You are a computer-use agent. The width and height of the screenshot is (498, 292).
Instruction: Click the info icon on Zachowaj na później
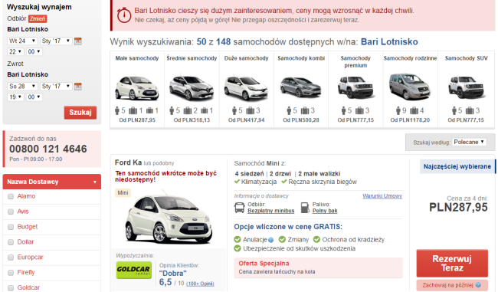478,285
